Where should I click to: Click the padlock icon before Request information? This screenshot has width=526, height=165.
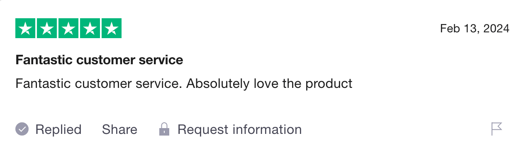pos(164,129)
